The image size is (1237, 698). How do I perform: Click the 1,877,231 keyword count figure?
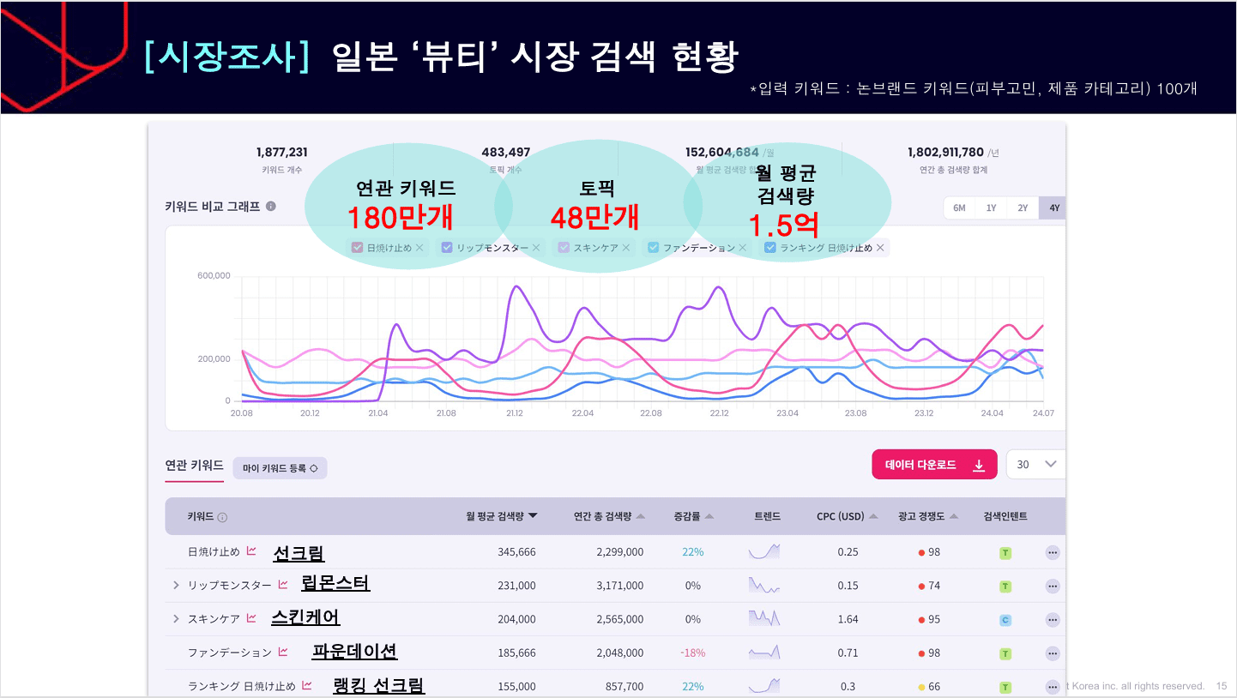coord(281,153)
